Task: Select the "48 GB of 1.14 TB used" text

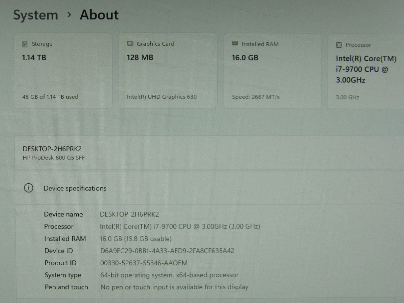Action: [x=50, y=97]
